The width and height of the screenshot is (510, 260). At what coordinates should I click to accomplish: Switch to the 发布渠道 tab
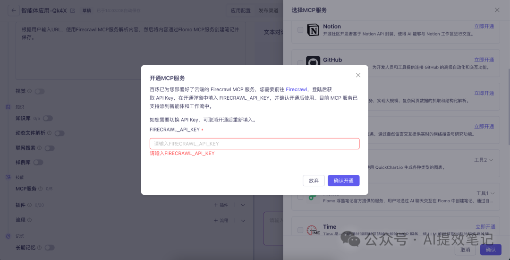click(268, 10)
